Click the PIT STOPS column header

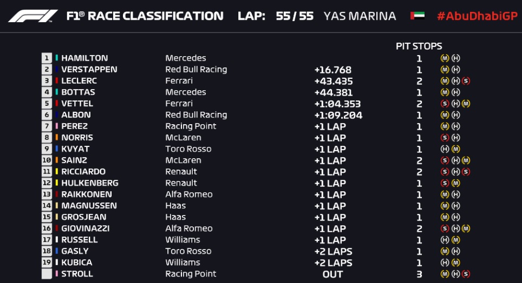[x=419, y=46]
